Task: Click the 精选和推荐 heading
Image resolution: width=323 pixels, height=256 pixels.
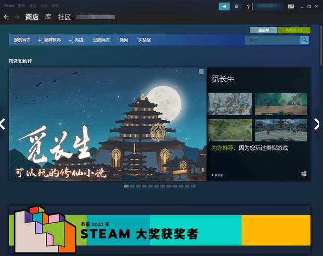Action: point(20,61)
